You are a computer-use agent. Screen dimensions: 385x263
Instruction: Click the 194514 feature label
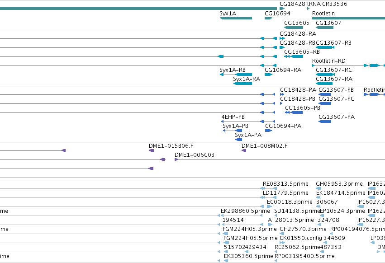[233, 221]
